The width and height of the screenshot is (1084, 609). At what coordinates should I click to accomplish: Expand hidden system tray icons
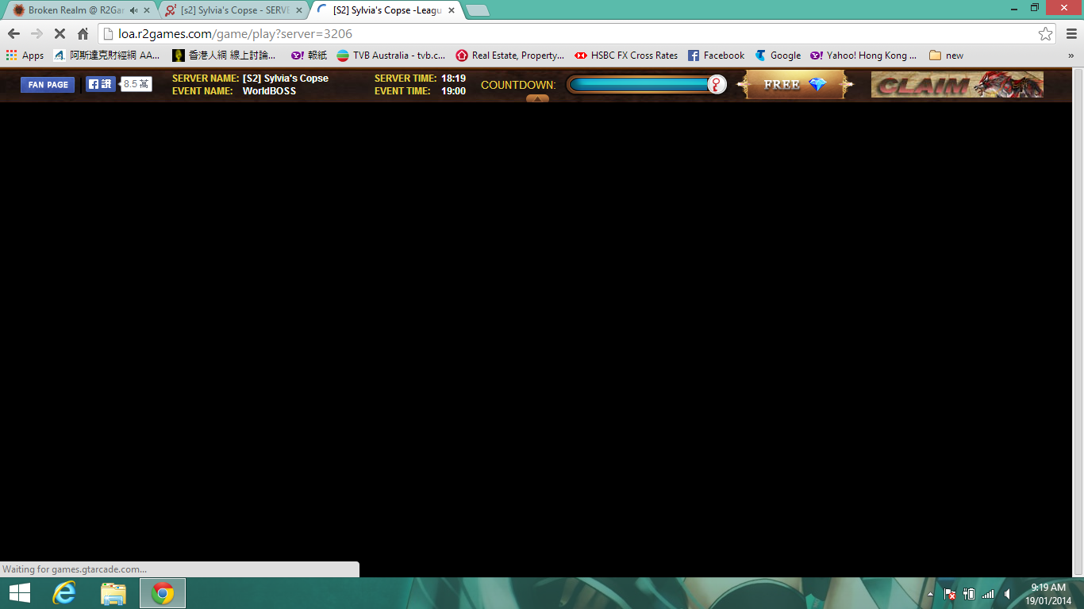click(x=930, y=594)
